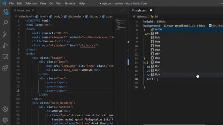223x125 pixels.
Task: Click the height: 100vh declaration
Action: (155, 22)
